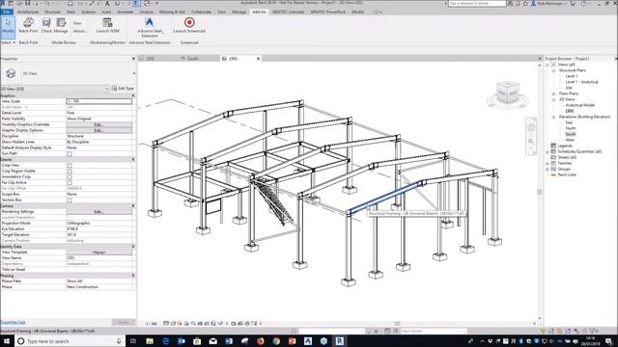Launch the Worksharing Monitor (Launch WSM)
618x347 pixels.
click(x=107, y=24)
